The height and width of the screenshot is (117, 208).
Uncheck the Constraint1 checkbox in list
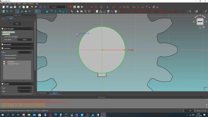coord(4,62)
